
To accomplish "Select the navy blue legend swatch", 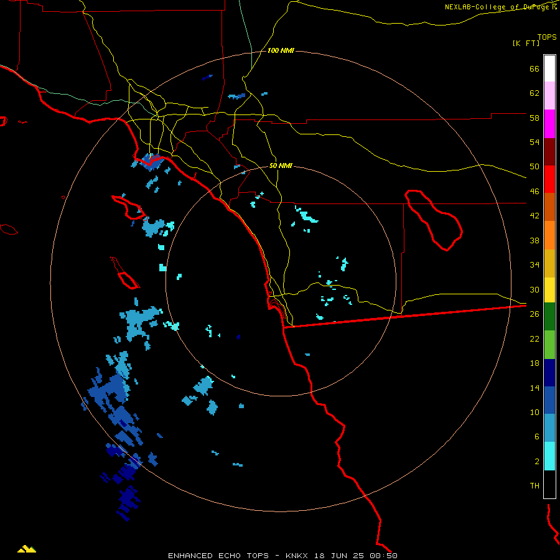I will (x=549, y=373).
